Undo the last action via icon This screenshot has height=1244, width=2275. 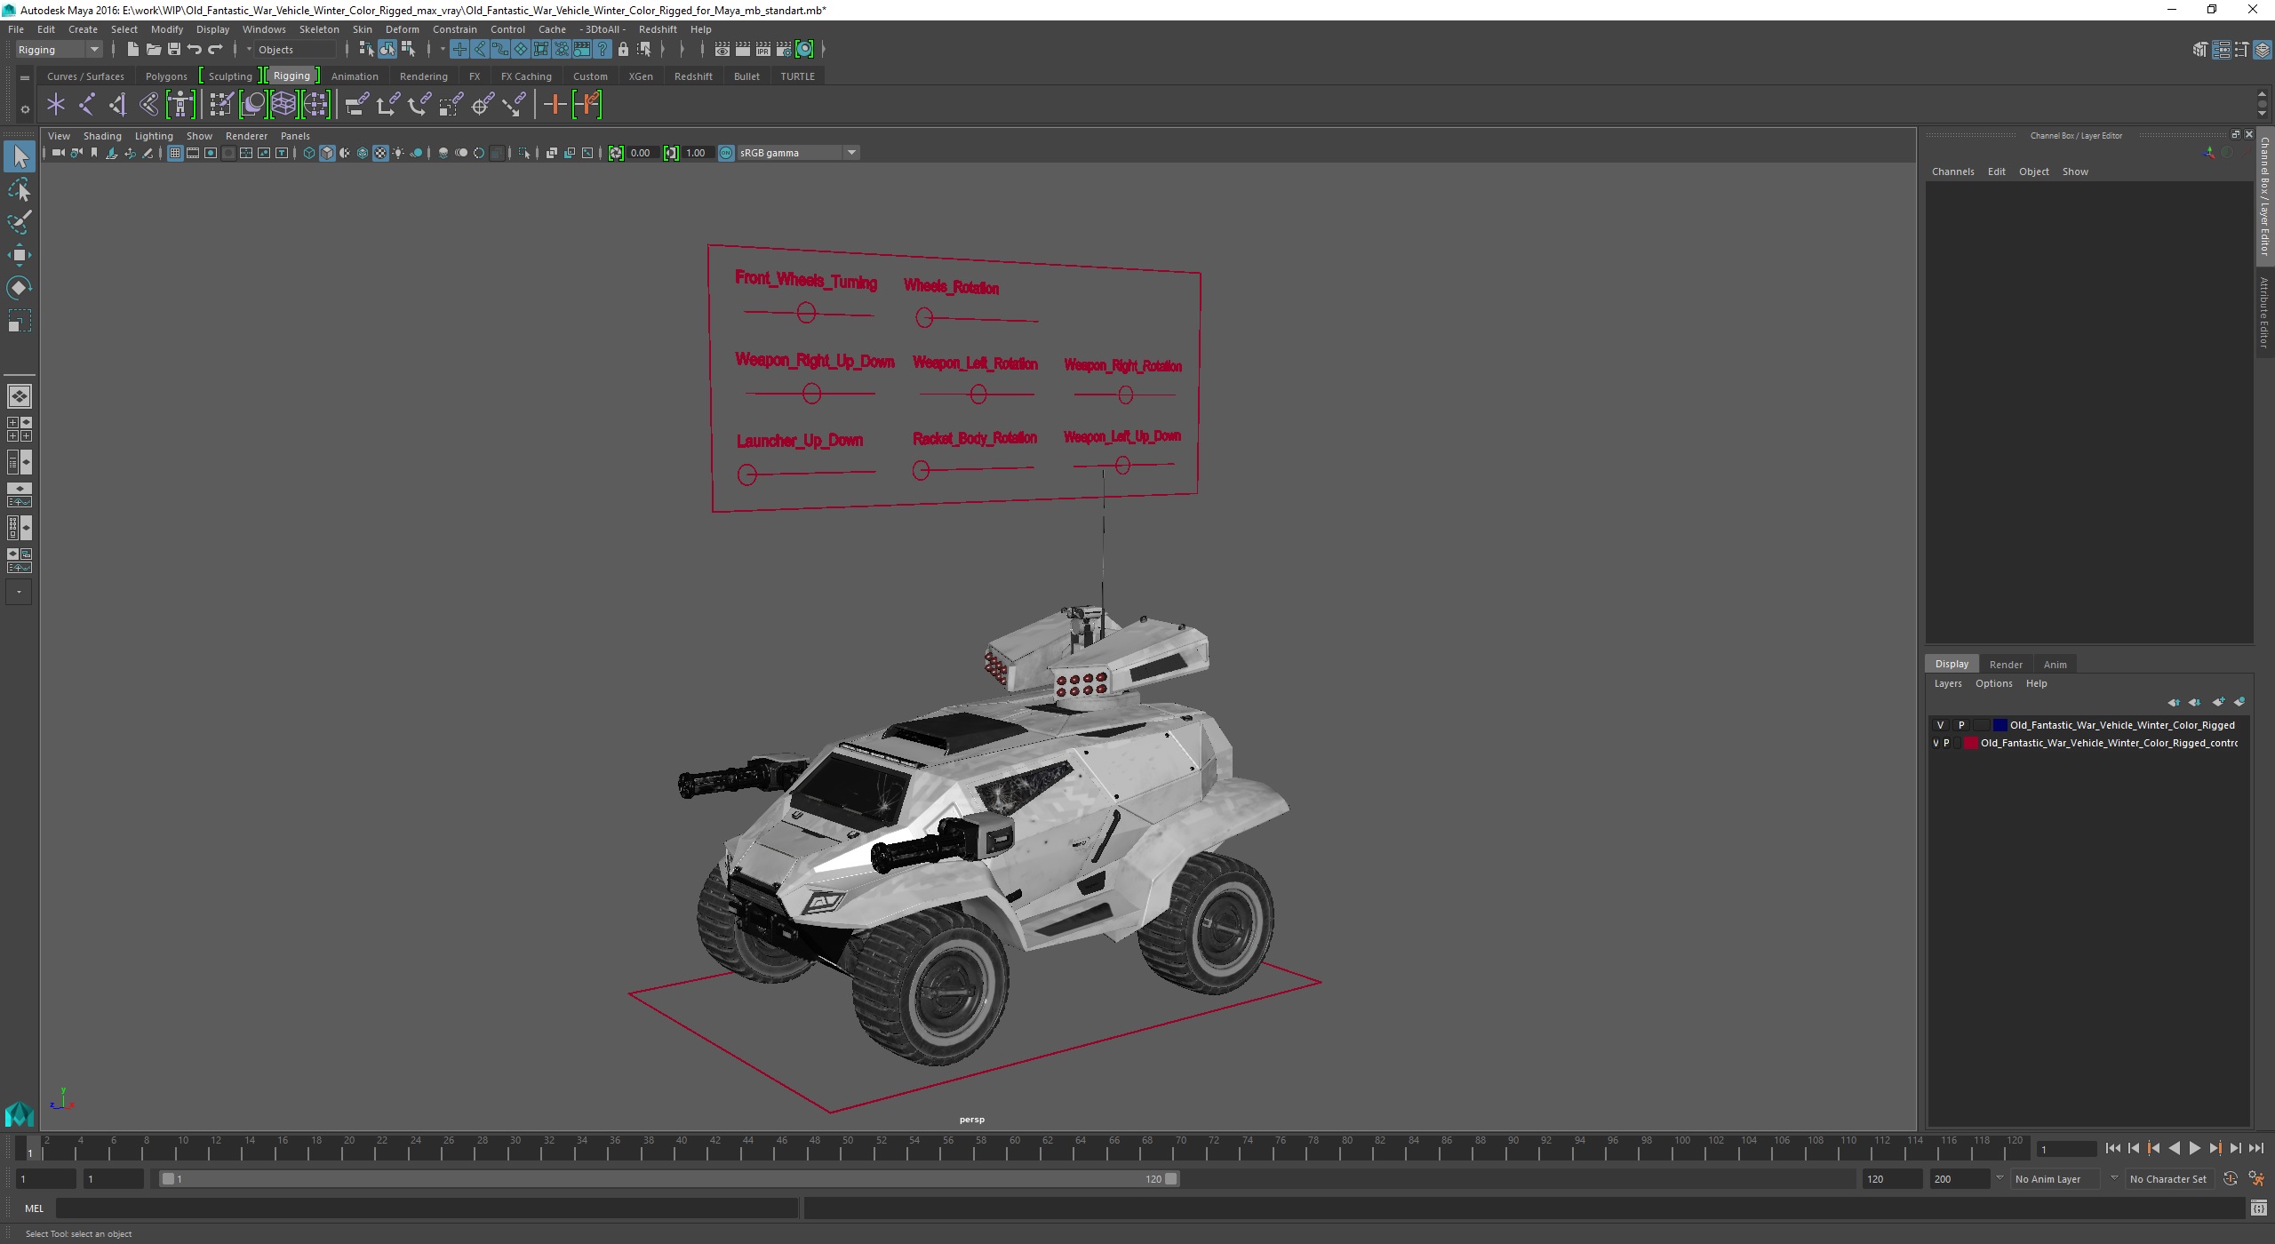click(x=195, y=50)
